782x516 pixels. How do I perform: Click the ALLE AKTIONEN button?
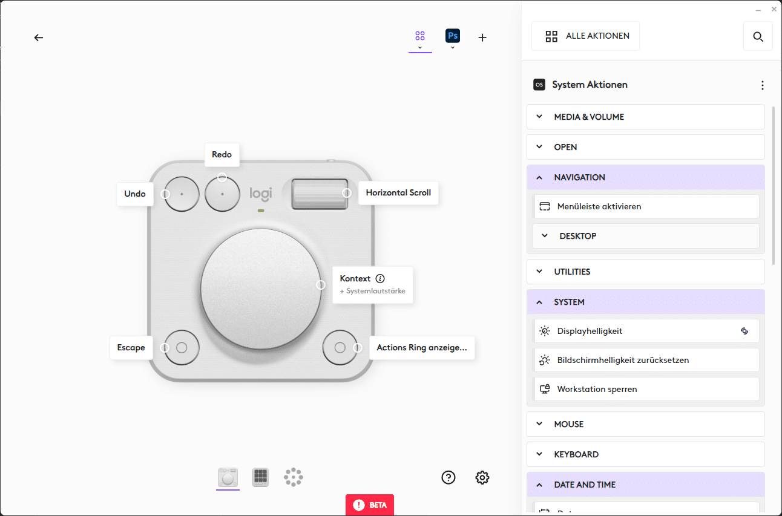(585, 36)
